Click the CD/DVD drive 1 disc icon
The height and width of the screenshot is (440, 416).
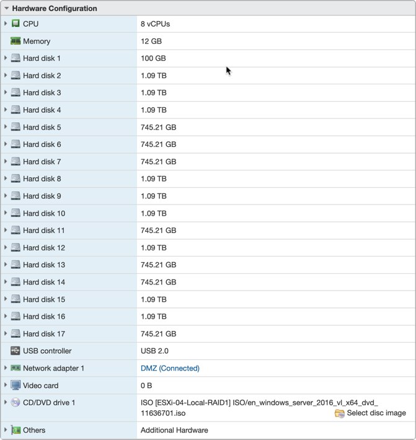coord(15,402)
